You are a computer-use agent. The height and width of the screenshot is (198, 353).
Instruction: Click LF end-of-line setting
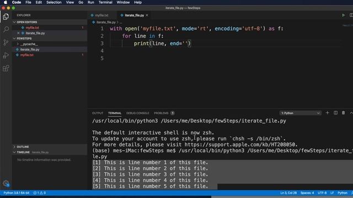tap(332, 193)
